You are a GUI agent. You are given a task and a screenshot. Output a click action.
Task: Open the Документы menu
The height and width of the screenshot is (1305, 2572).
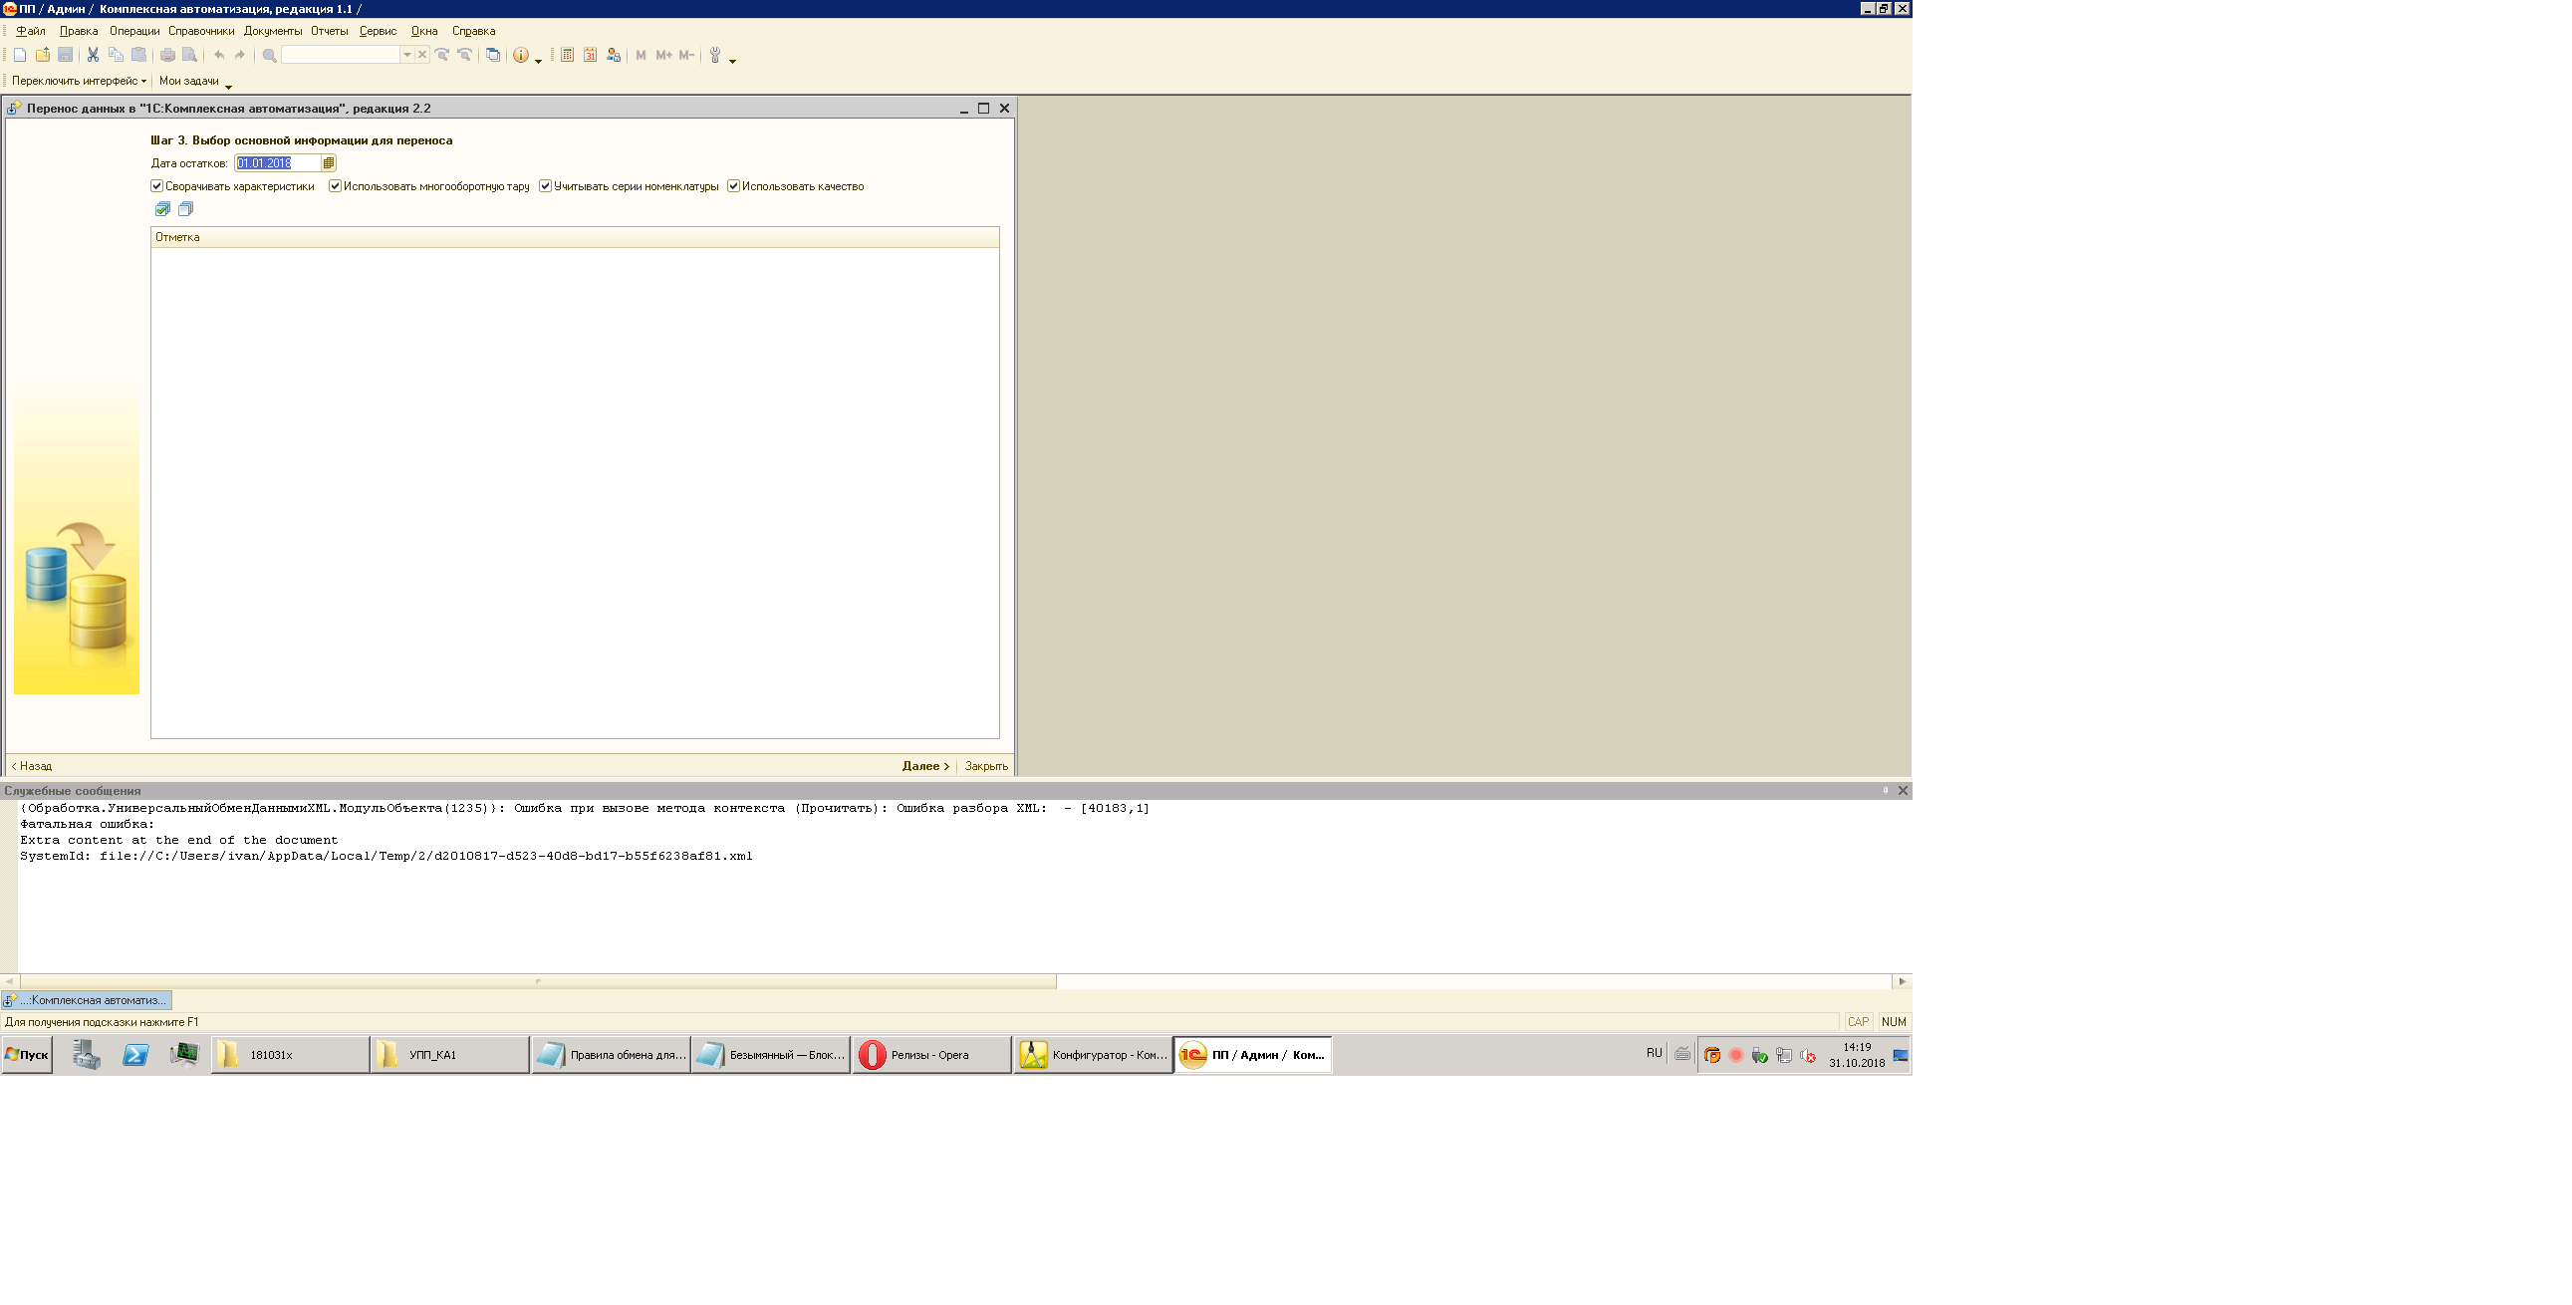(x=273, y=31)
